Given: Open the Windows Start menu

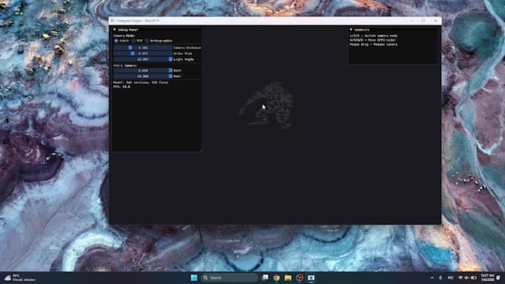Looking at the screenshot, I should (x=194, y=277).
